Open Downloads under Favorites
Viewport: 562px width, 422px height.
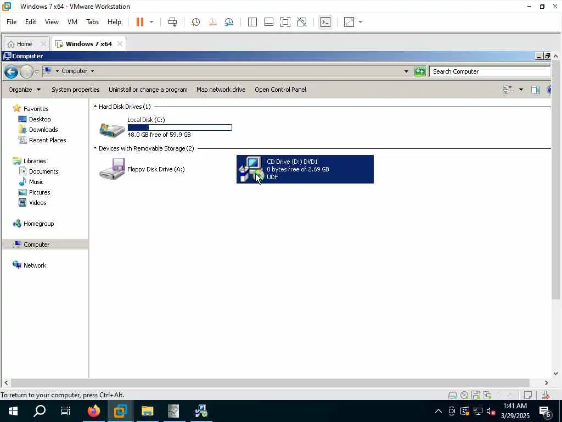(43, 130)
